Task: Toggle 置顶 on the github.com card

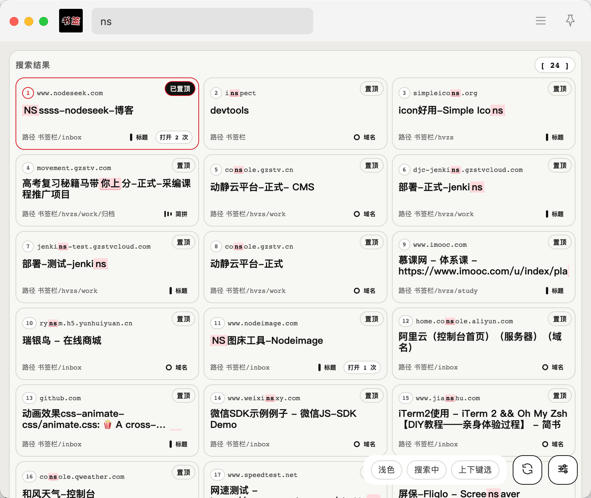Action: point(184,395)
